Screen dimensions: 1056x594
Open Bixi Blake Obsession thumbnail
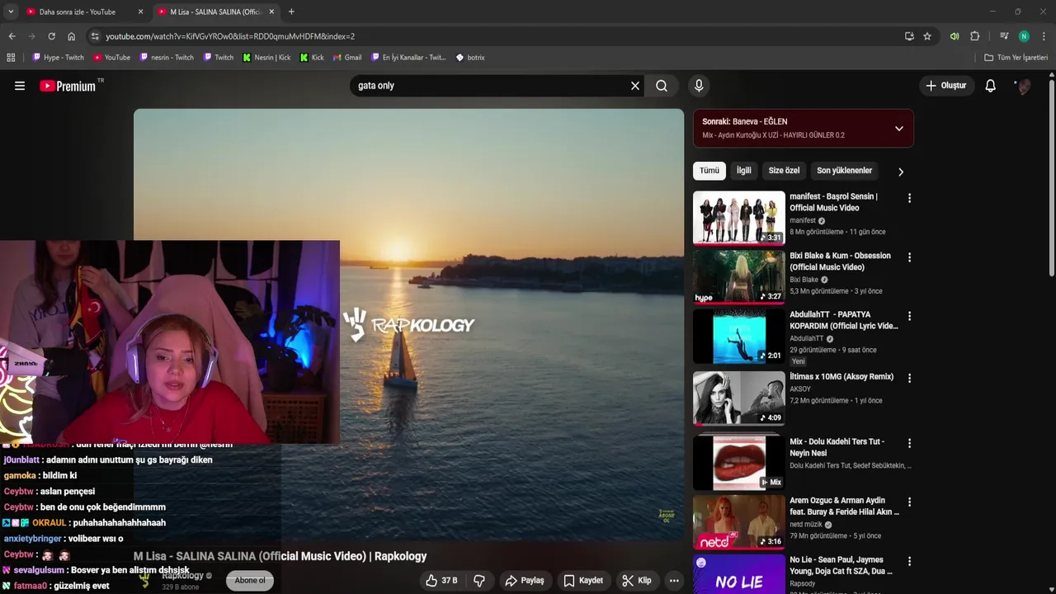coord(739,277)
